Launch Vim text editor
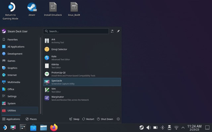The image size is (212, 132). [82, 90]
